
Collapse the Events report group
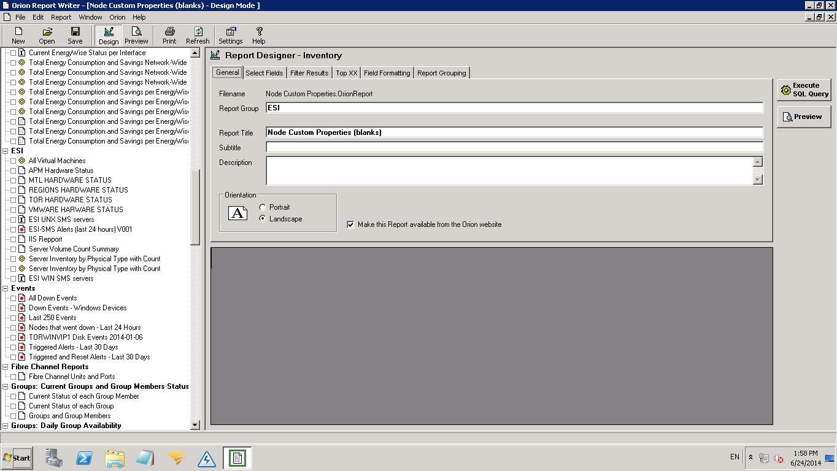(6, 288)
